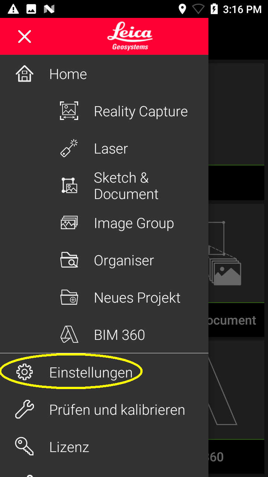Tap the BIM 360 Autodesk icon
The height and width of the screenshot is (477, 268).
tap(69, 335)
